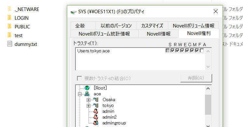Toggle the F right for Users.tokyo.ace
The height and width of the screenshot is (127, 243).
[x=197, y=50]
